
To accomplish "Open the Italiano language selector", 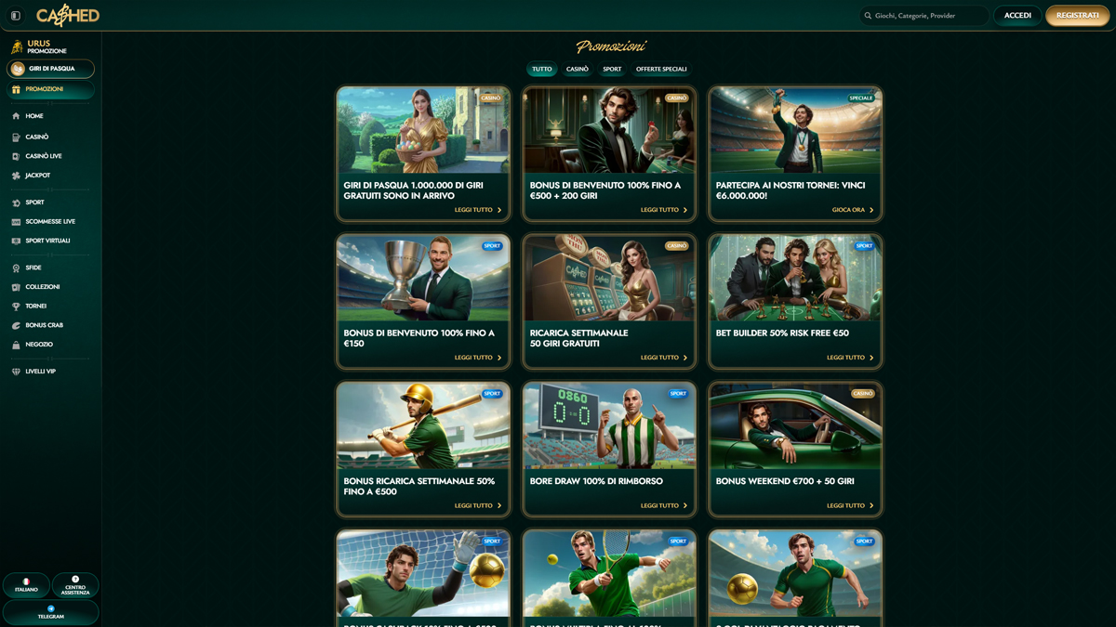I will [x=26, y=585].
